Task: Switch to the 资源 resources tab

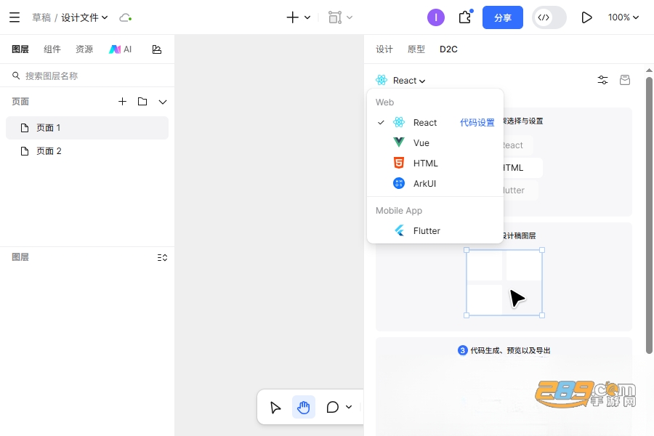Action: tap(84, 49)
